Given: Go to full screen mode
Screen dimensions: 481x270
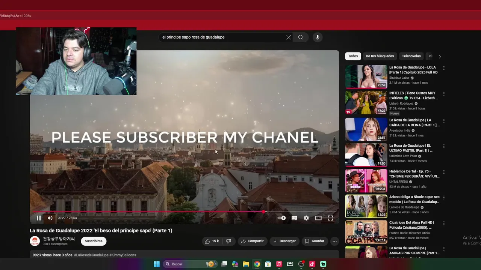Looking at the screenshot, I should 330,218.
